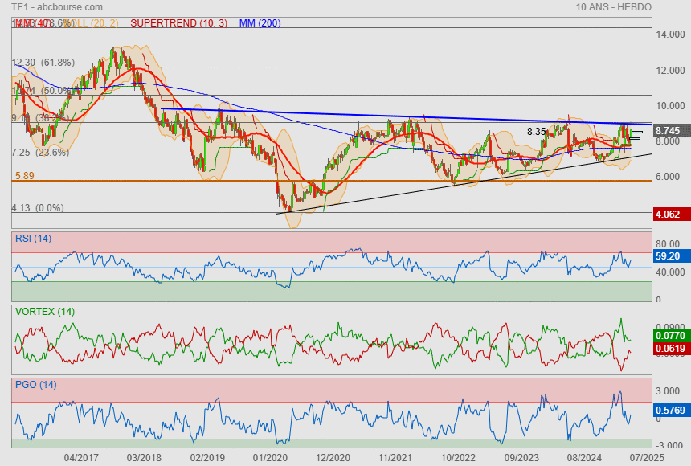The height and width of the screenshot is (466, 691).
Task: Click the 5.89 orange support level label
Action: tap(25, 176)
